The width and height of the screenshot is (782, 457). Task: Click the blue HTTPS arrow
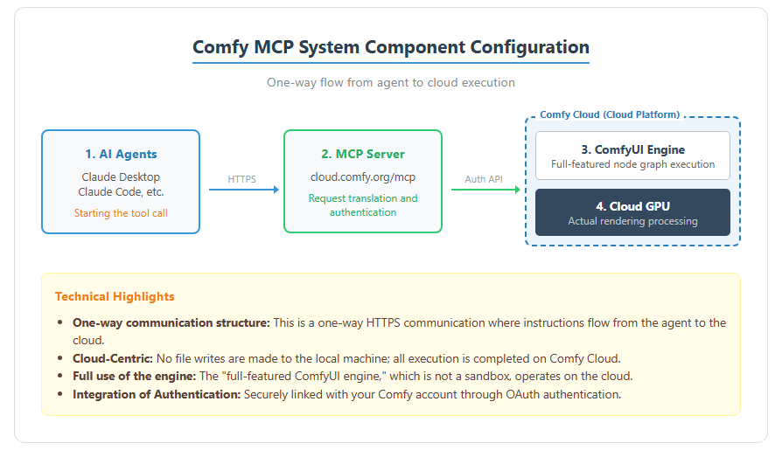click(244, 190)
